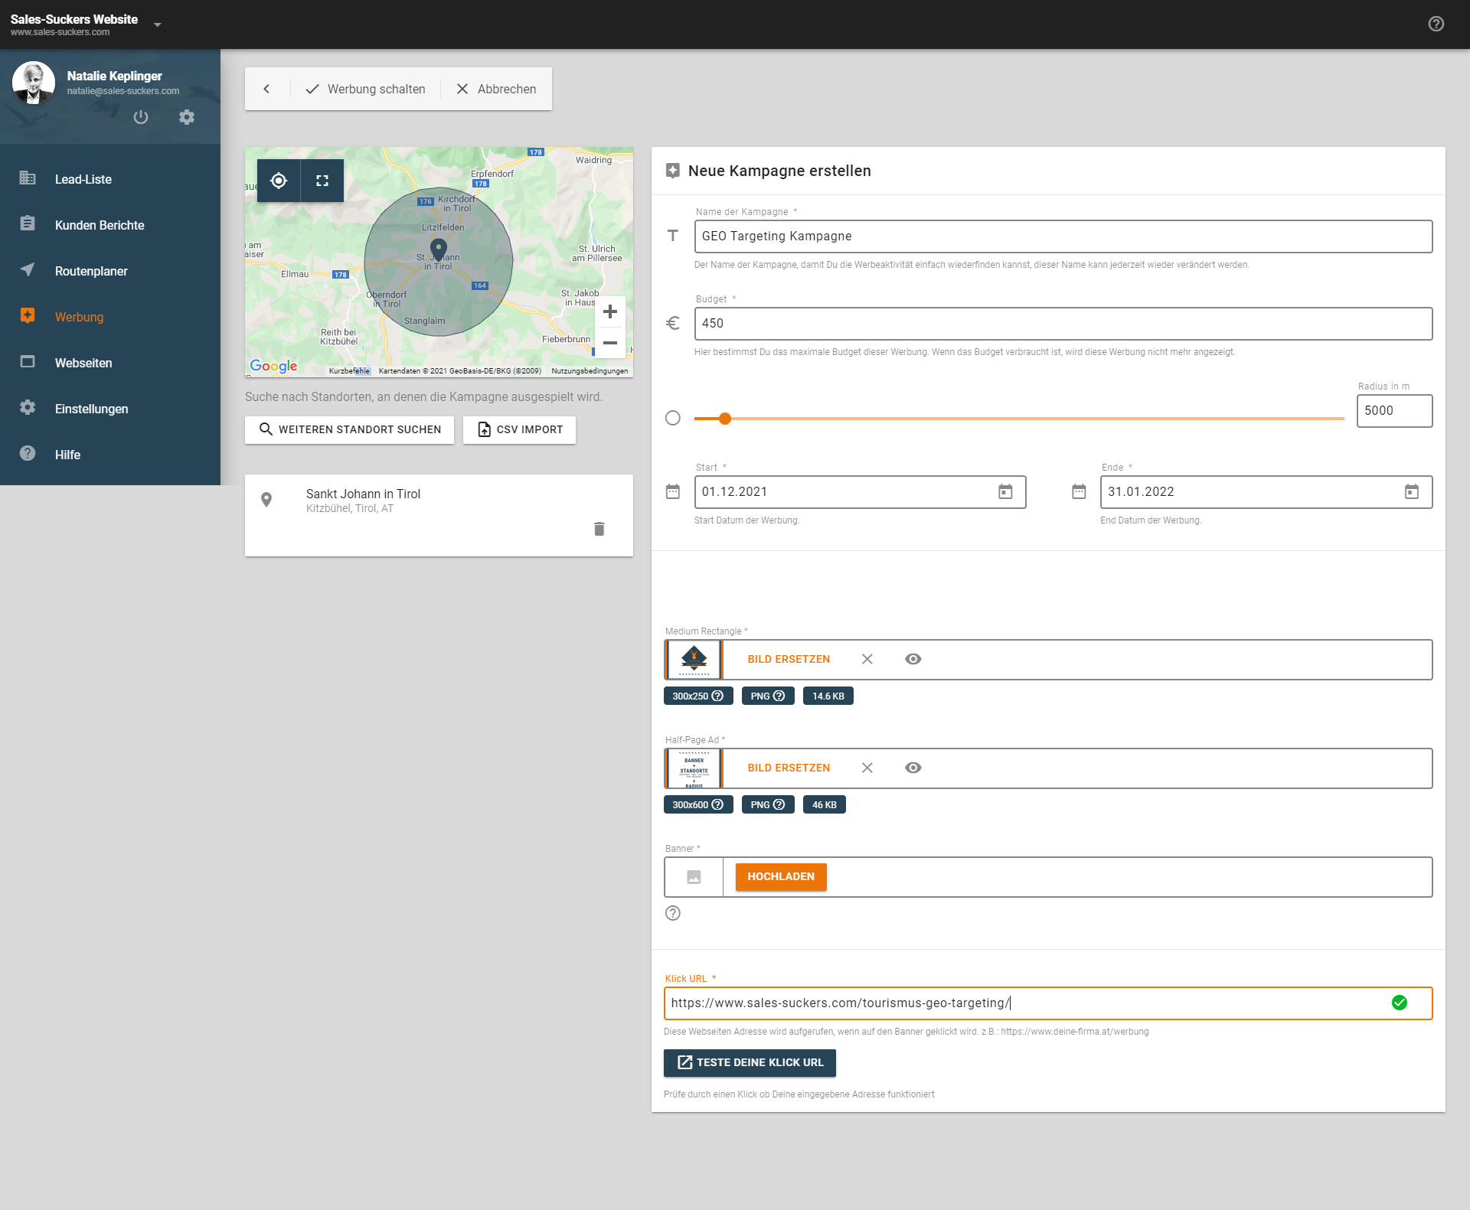Zoom out on the map
1470x1210 pixels.
click(609, 343)
